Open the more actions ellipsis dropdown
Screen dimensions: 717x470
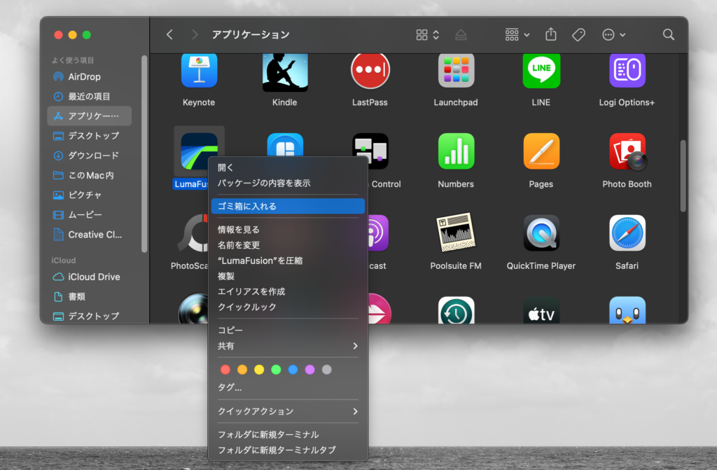pos(613,35)
